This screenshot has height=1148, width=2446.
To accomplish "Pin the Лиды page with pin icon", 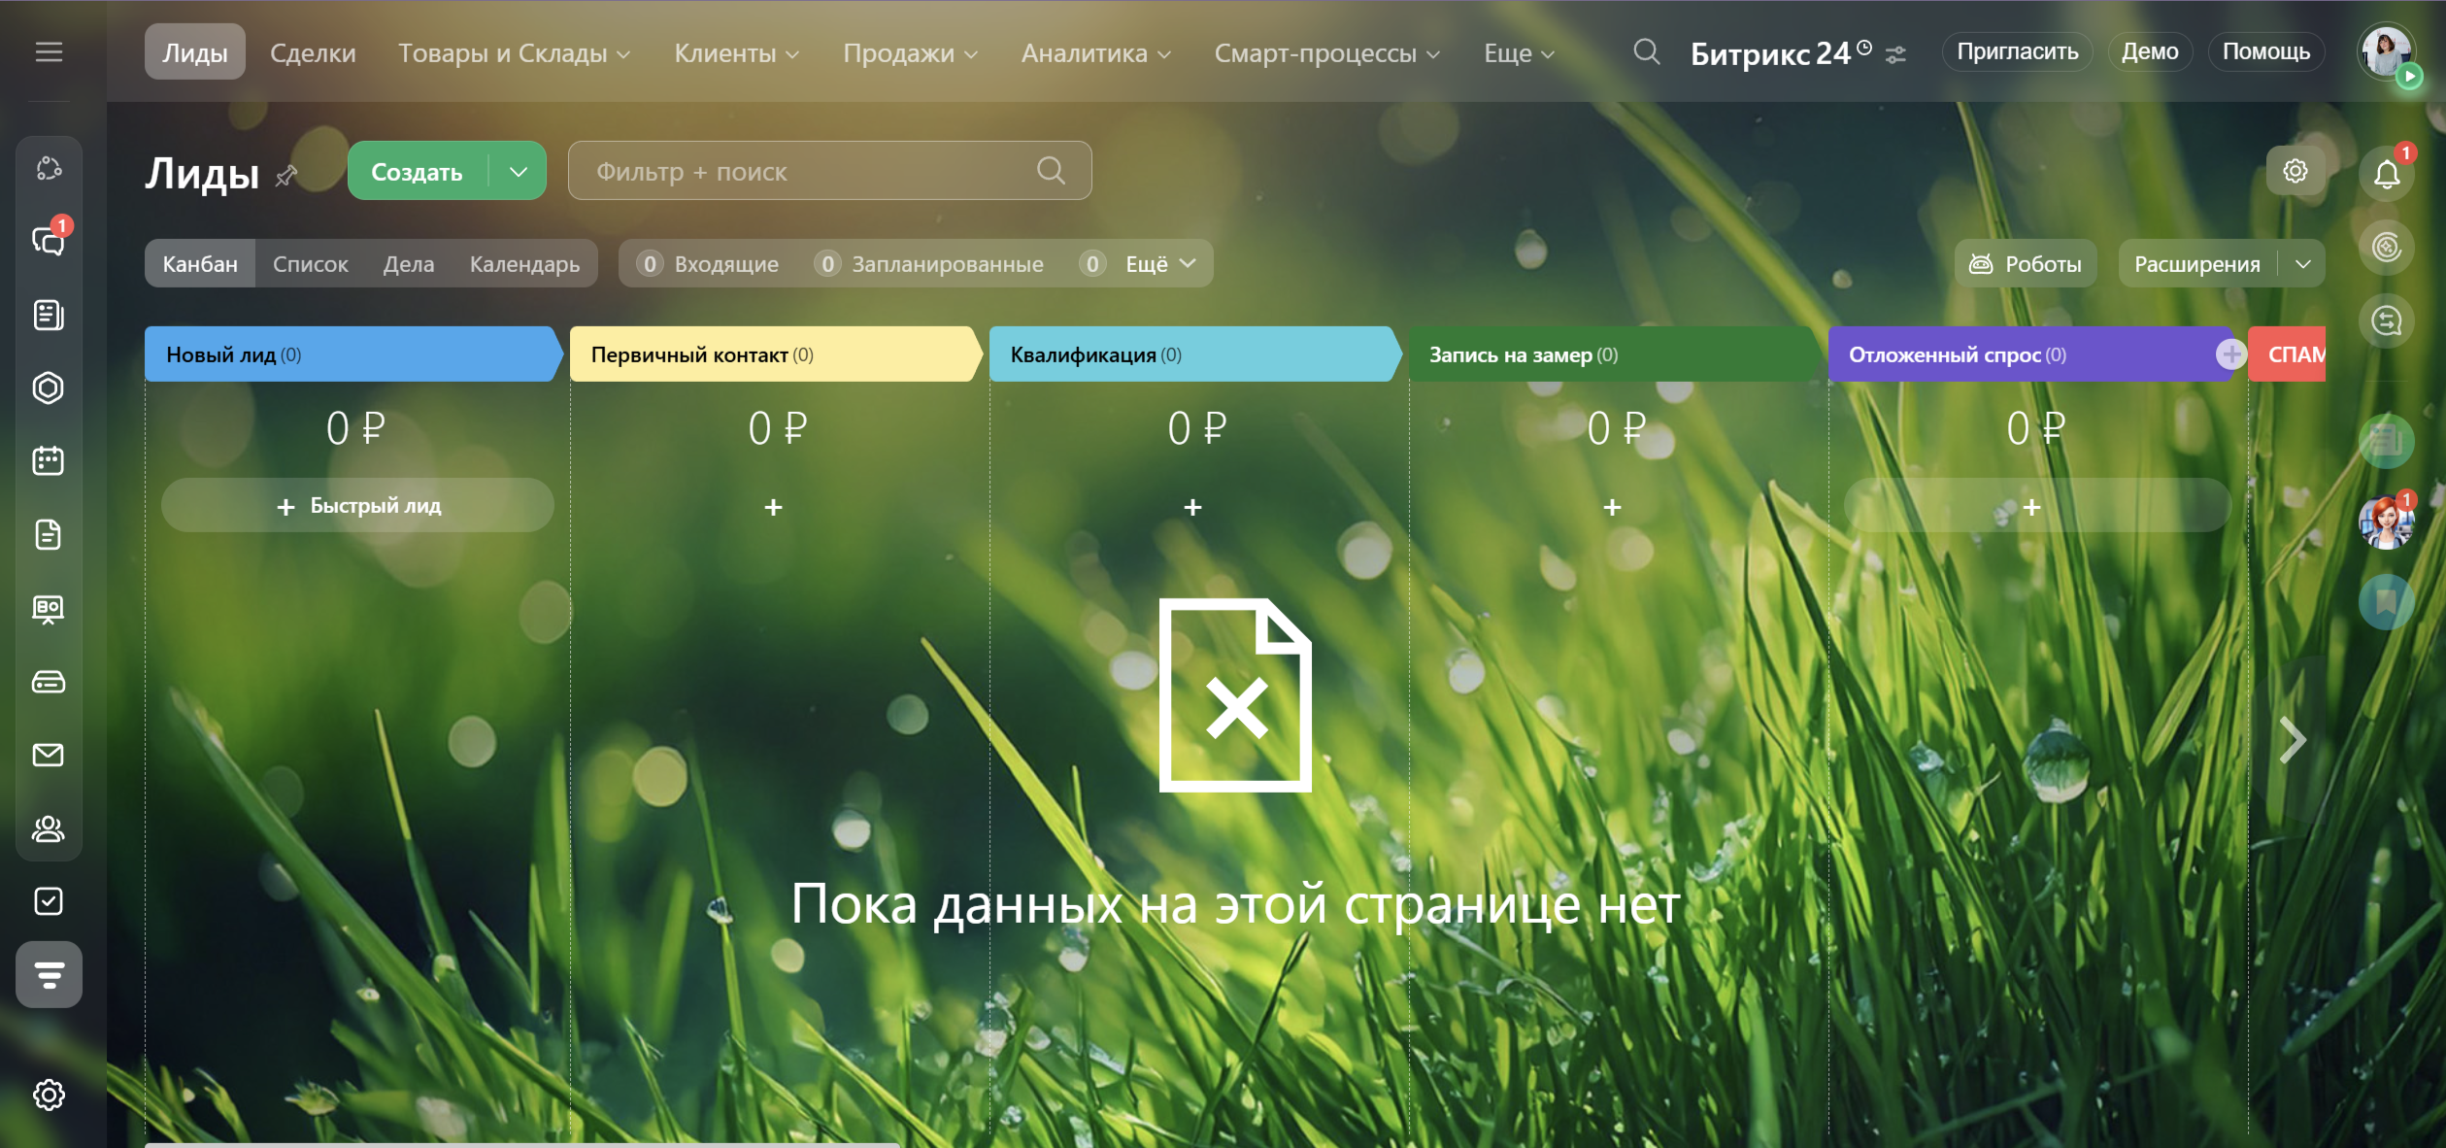I will click(x=286, y=176).
